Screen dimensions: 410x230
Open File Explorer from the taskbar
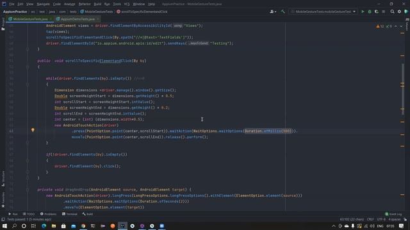54,226
